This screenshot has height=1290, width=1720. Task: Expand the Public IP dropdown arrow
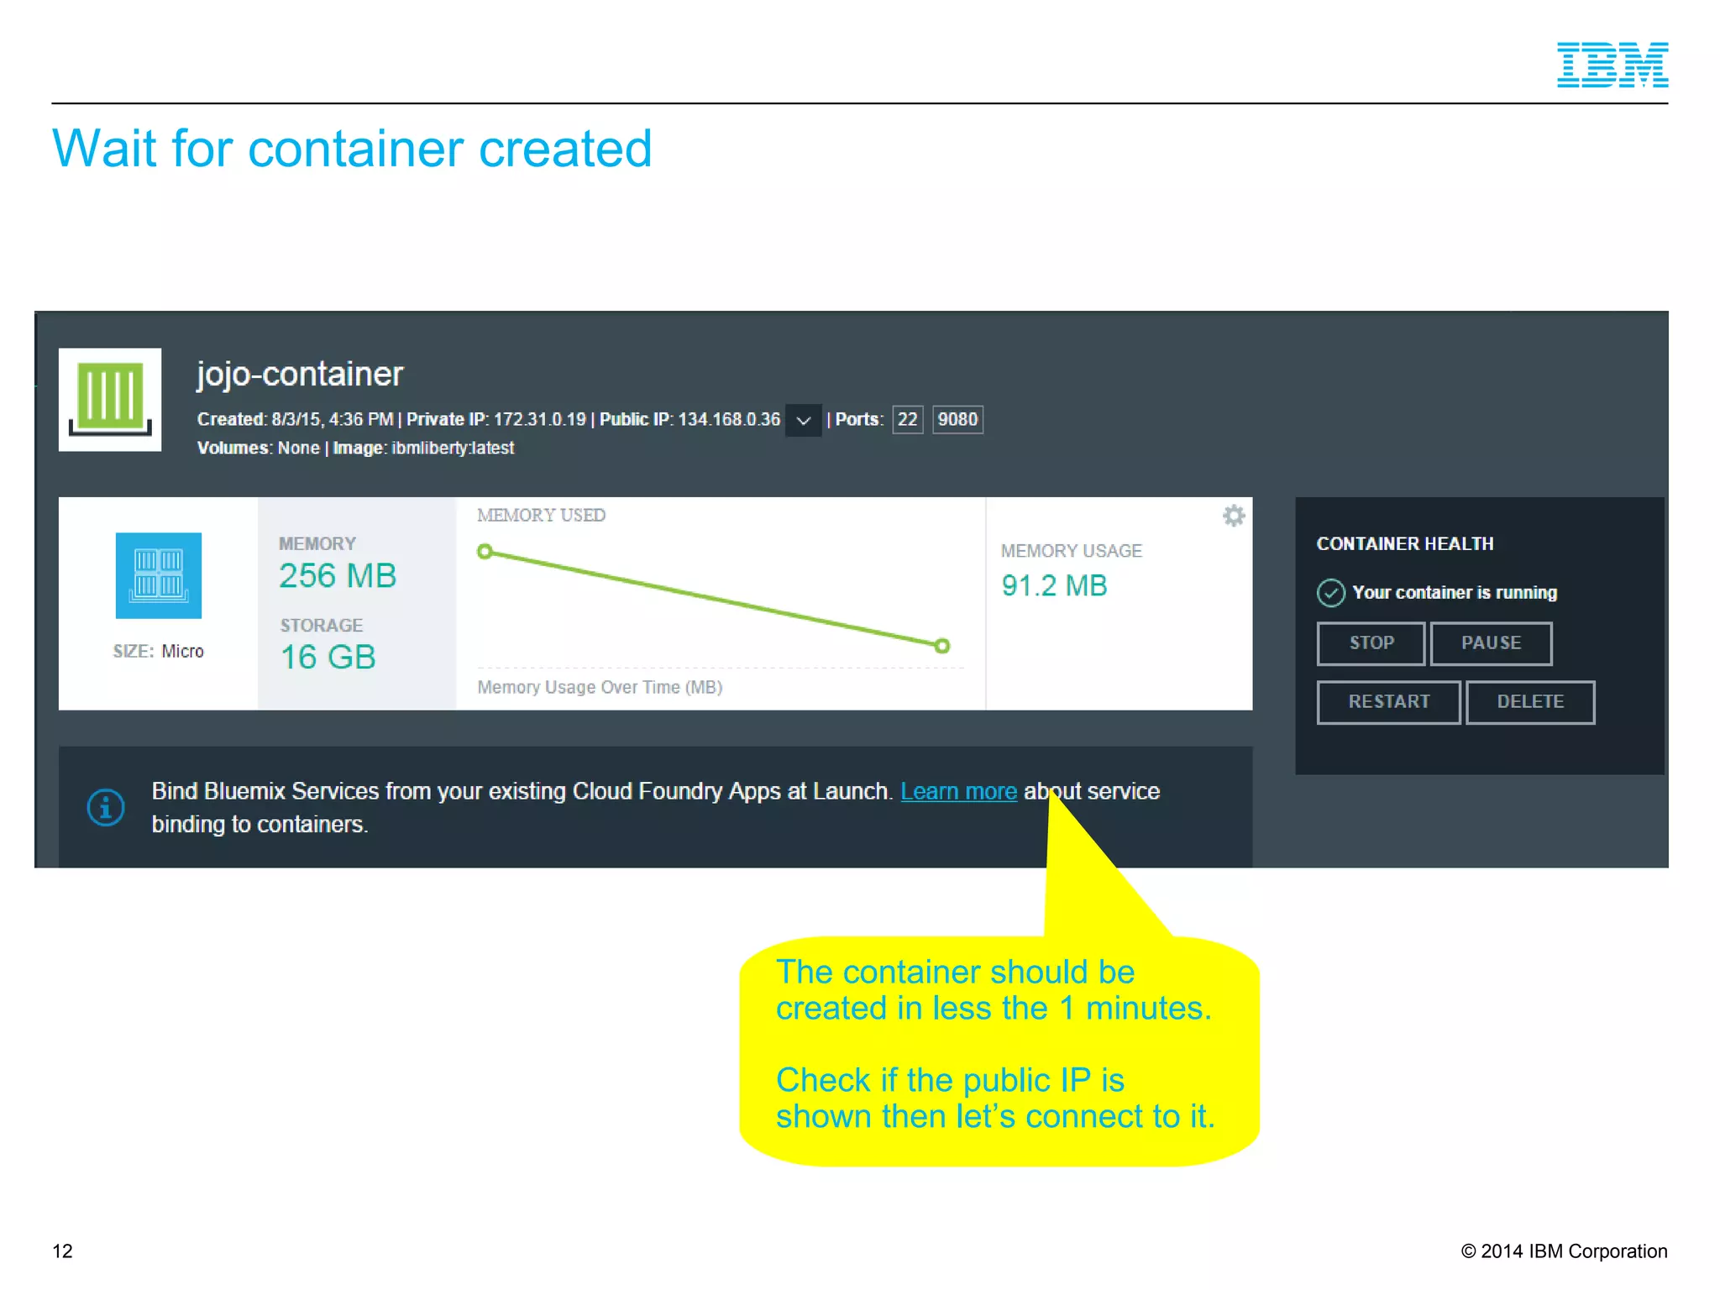coord(803,420)
